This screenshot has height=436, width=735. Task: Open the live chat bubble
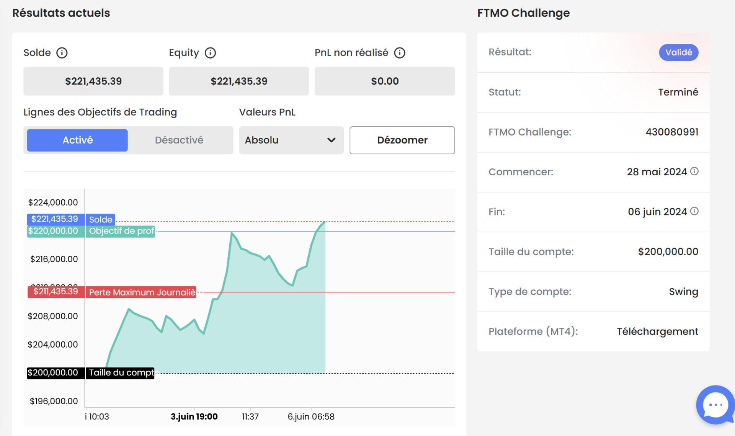pos(715,405)
